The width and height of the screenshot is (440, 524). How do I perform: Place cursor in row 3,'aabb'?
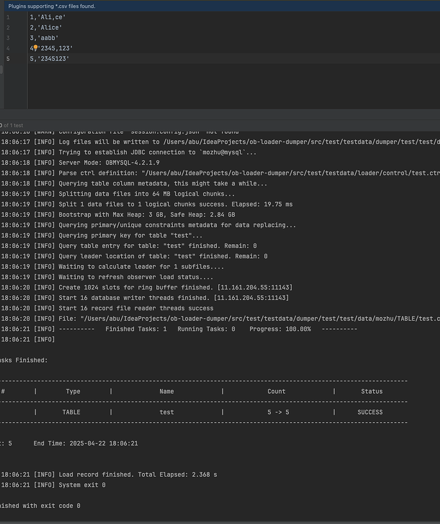[44, 38]
